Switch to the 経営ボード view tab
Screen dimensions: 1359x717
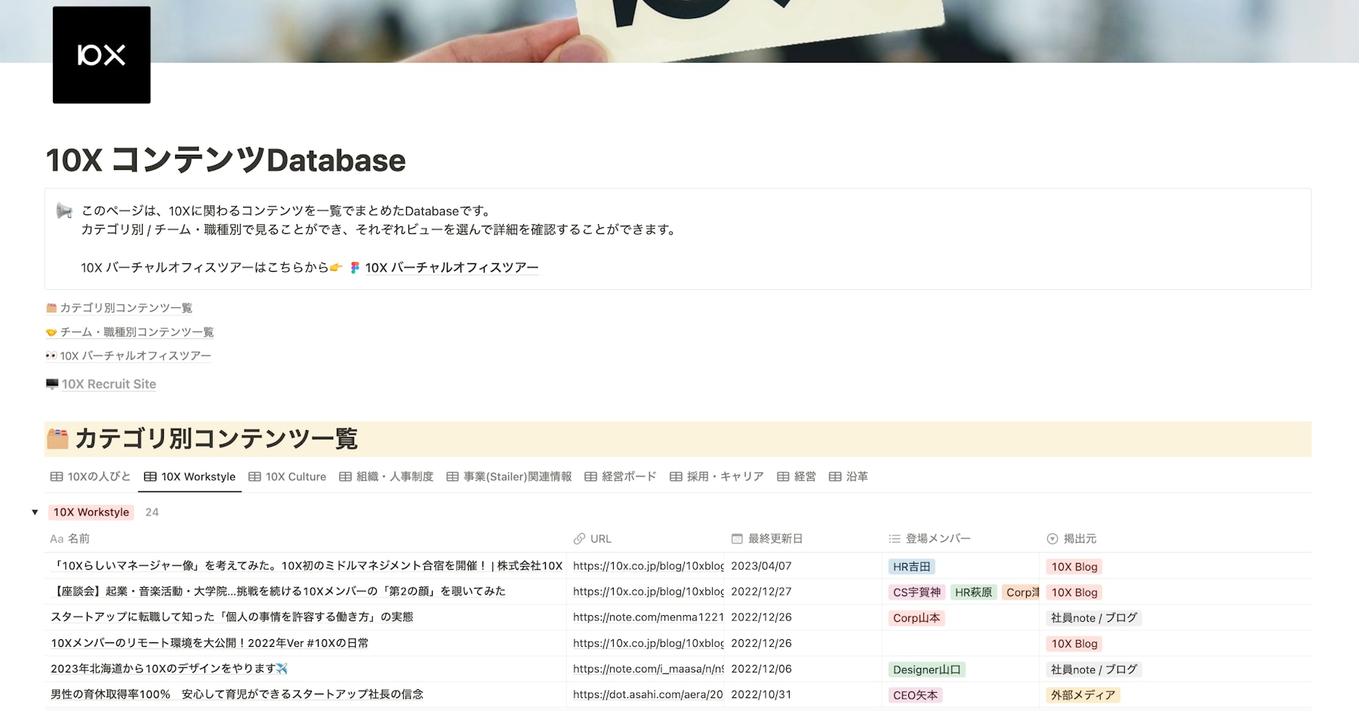pos(620,477)
